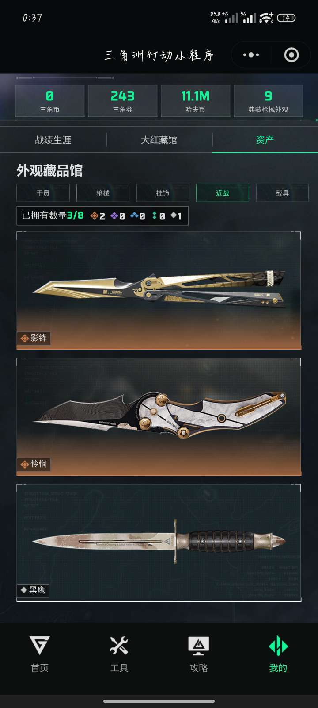The height and width of the screenshot is (708, 318).
Task: Switch to the 大红藏馆 tab
Action: pos(159,140)
